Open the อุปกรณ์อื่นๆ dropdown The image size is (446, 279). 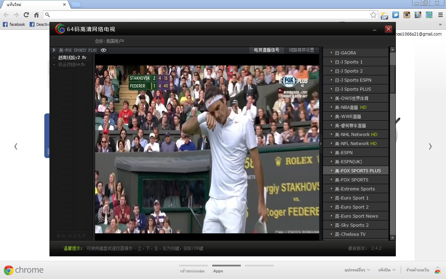click(357, 270)
